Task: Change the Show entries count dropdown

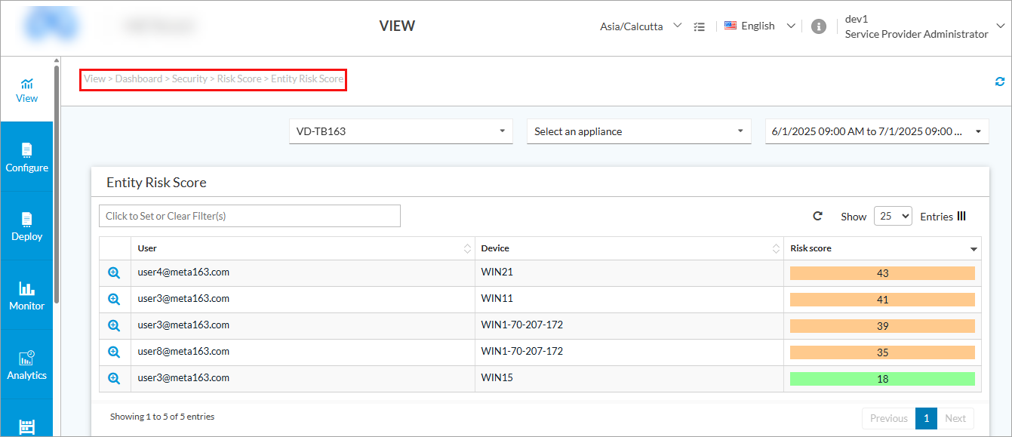Action: 893,216
